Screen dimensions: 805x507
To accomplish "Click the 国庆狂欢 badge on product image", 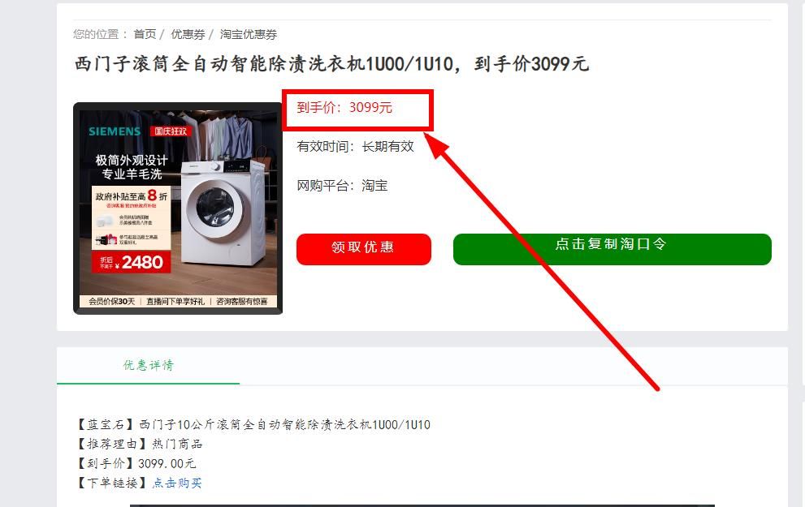I will pyautogui.click(x=171, y=131).
